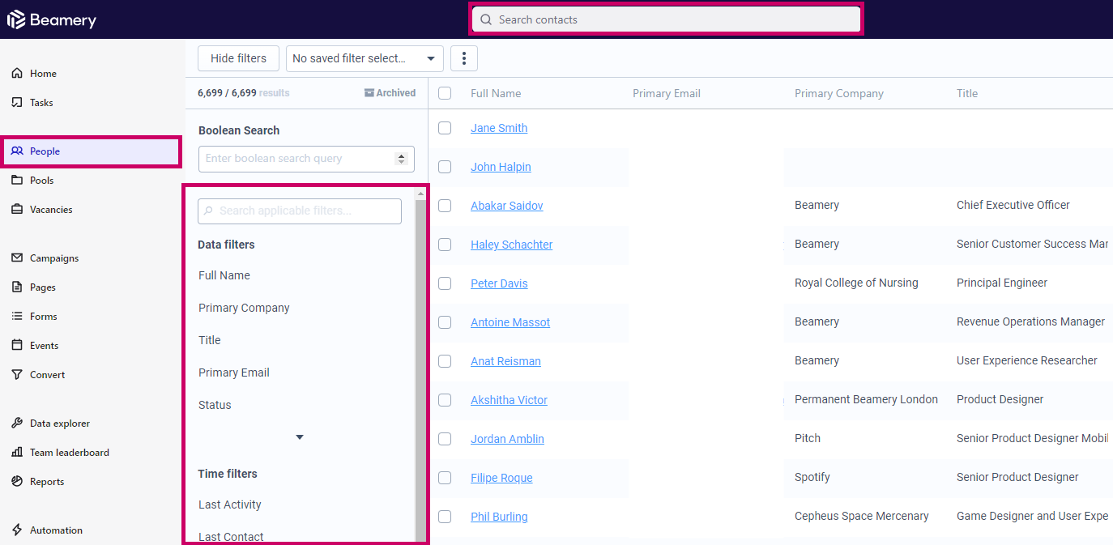Screen dimensions: 1113x545
Task: Open John Halpin's profile link
Action: point(501,167)
